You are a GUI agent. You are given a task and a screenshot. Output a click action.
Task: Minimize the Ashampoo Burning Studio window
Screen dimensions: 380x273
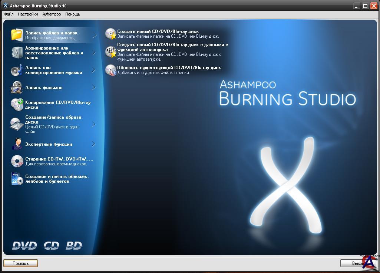pyautogui.click(x=356, y=6)
